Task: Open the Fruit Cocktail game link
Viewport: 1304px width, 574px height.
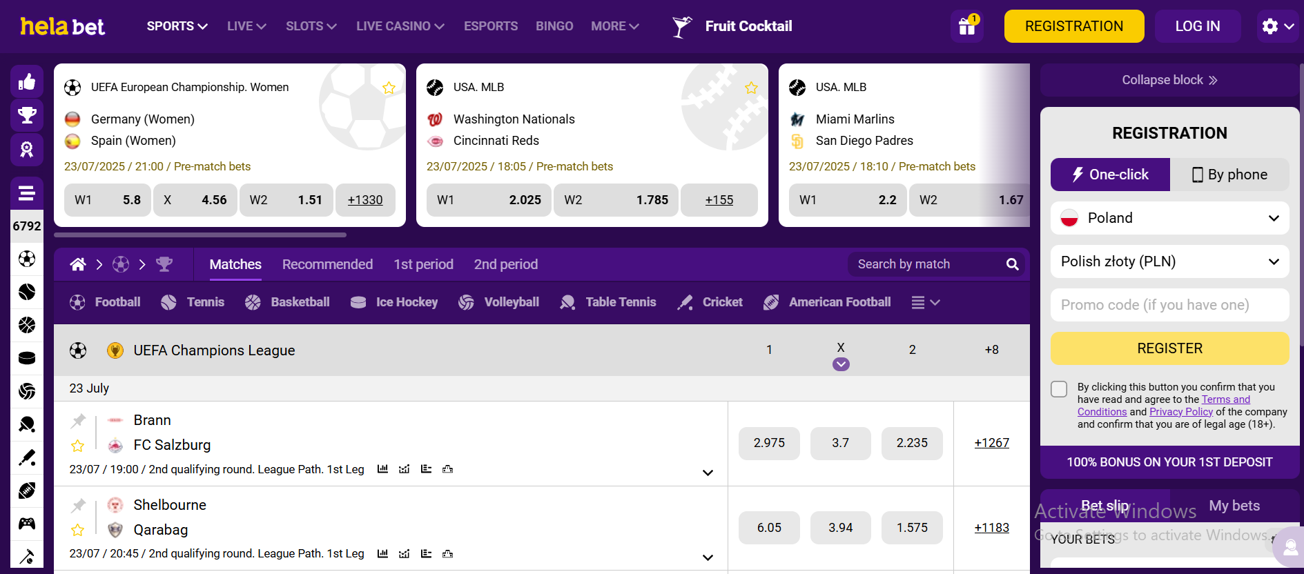Action: coord(732,26)
